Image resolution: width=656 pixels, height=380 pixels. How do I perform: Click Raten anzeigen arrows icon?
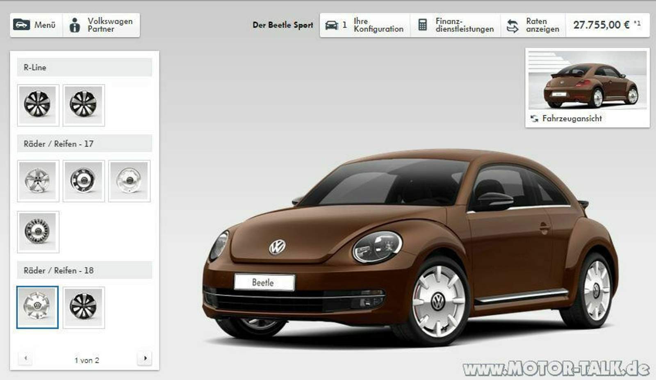coord(512,25)
